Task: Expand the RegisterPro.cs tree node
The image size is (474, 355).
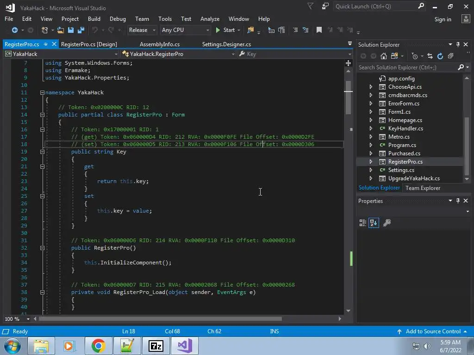Action: [x=371, y=161]
